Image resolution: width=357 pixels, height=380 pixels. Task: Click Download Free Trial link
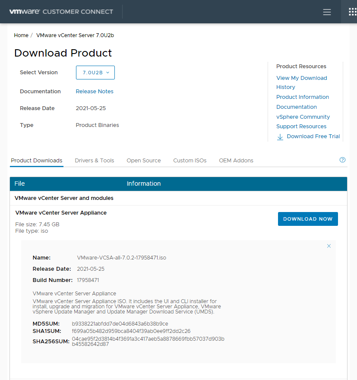(x=313, y=136)
